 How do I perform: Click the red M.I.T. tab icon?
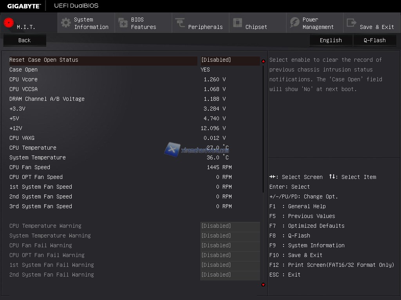(9, 23)
